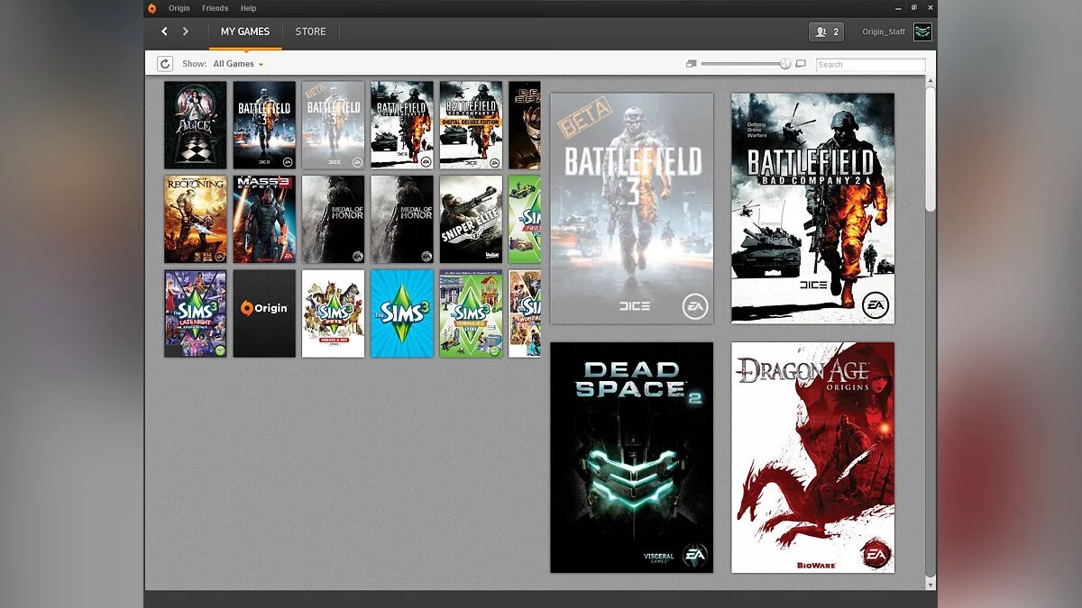Switch to large thumbnails view icon
Viewport: 1082px width, 608px height.
801,64
